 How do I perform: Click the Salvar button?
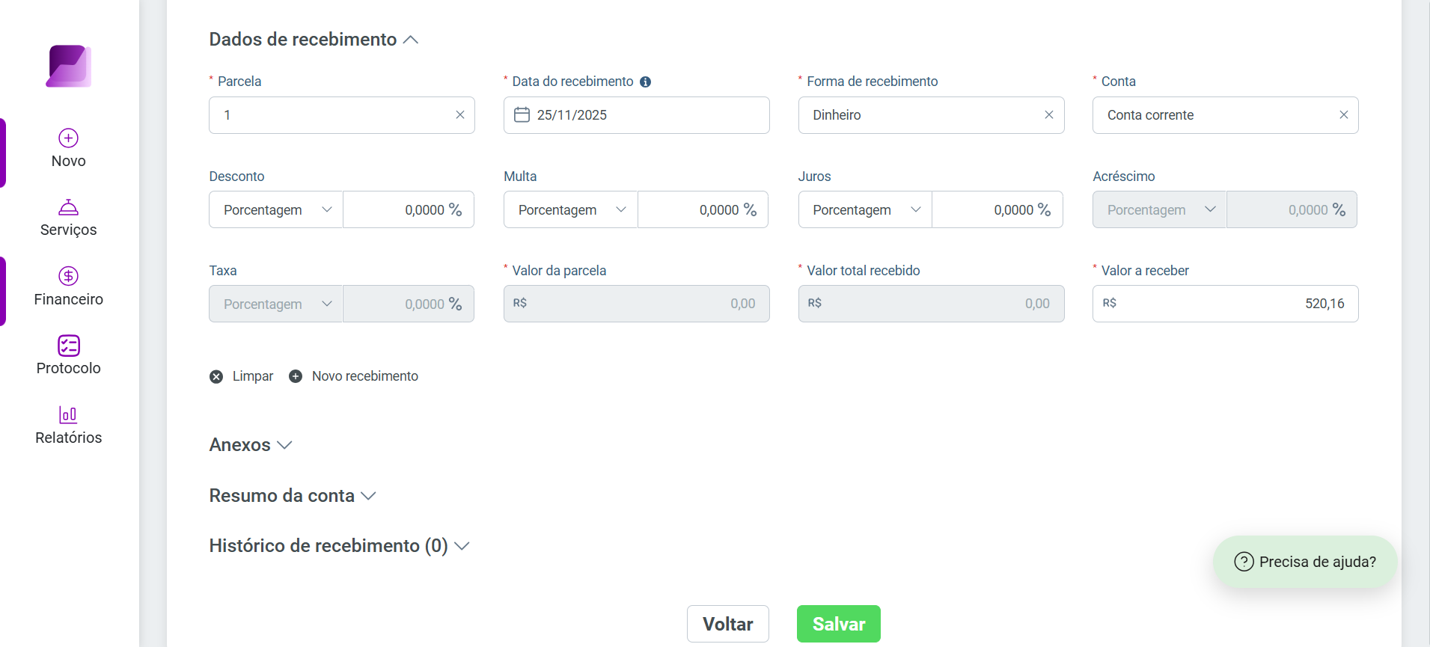(x=839, y=624)
